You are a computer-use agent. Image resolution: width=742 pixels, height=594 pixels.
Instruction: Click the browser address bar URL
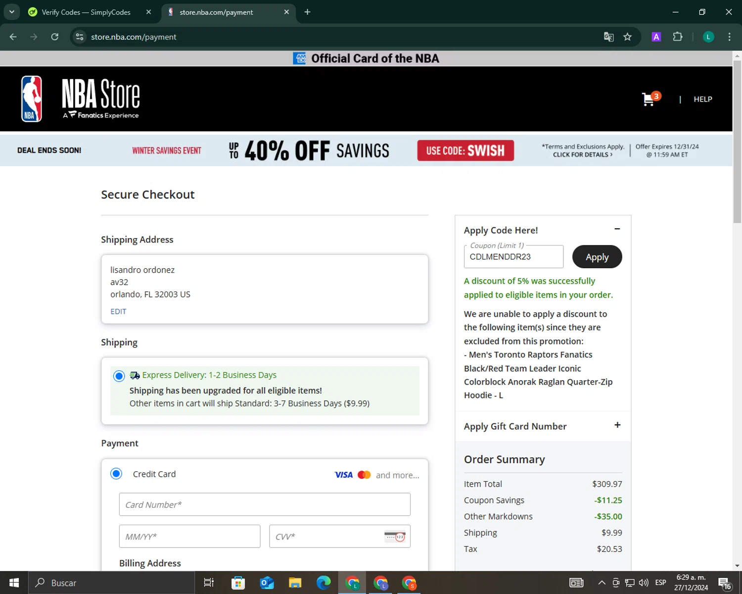[x=134, y=37]
